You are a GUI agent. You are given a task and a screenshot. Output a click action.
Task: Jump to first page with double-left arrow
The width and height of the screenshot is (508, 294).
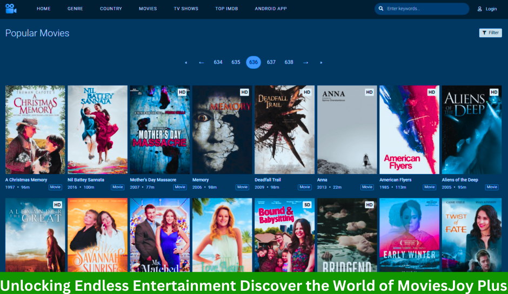pos(186,63)
